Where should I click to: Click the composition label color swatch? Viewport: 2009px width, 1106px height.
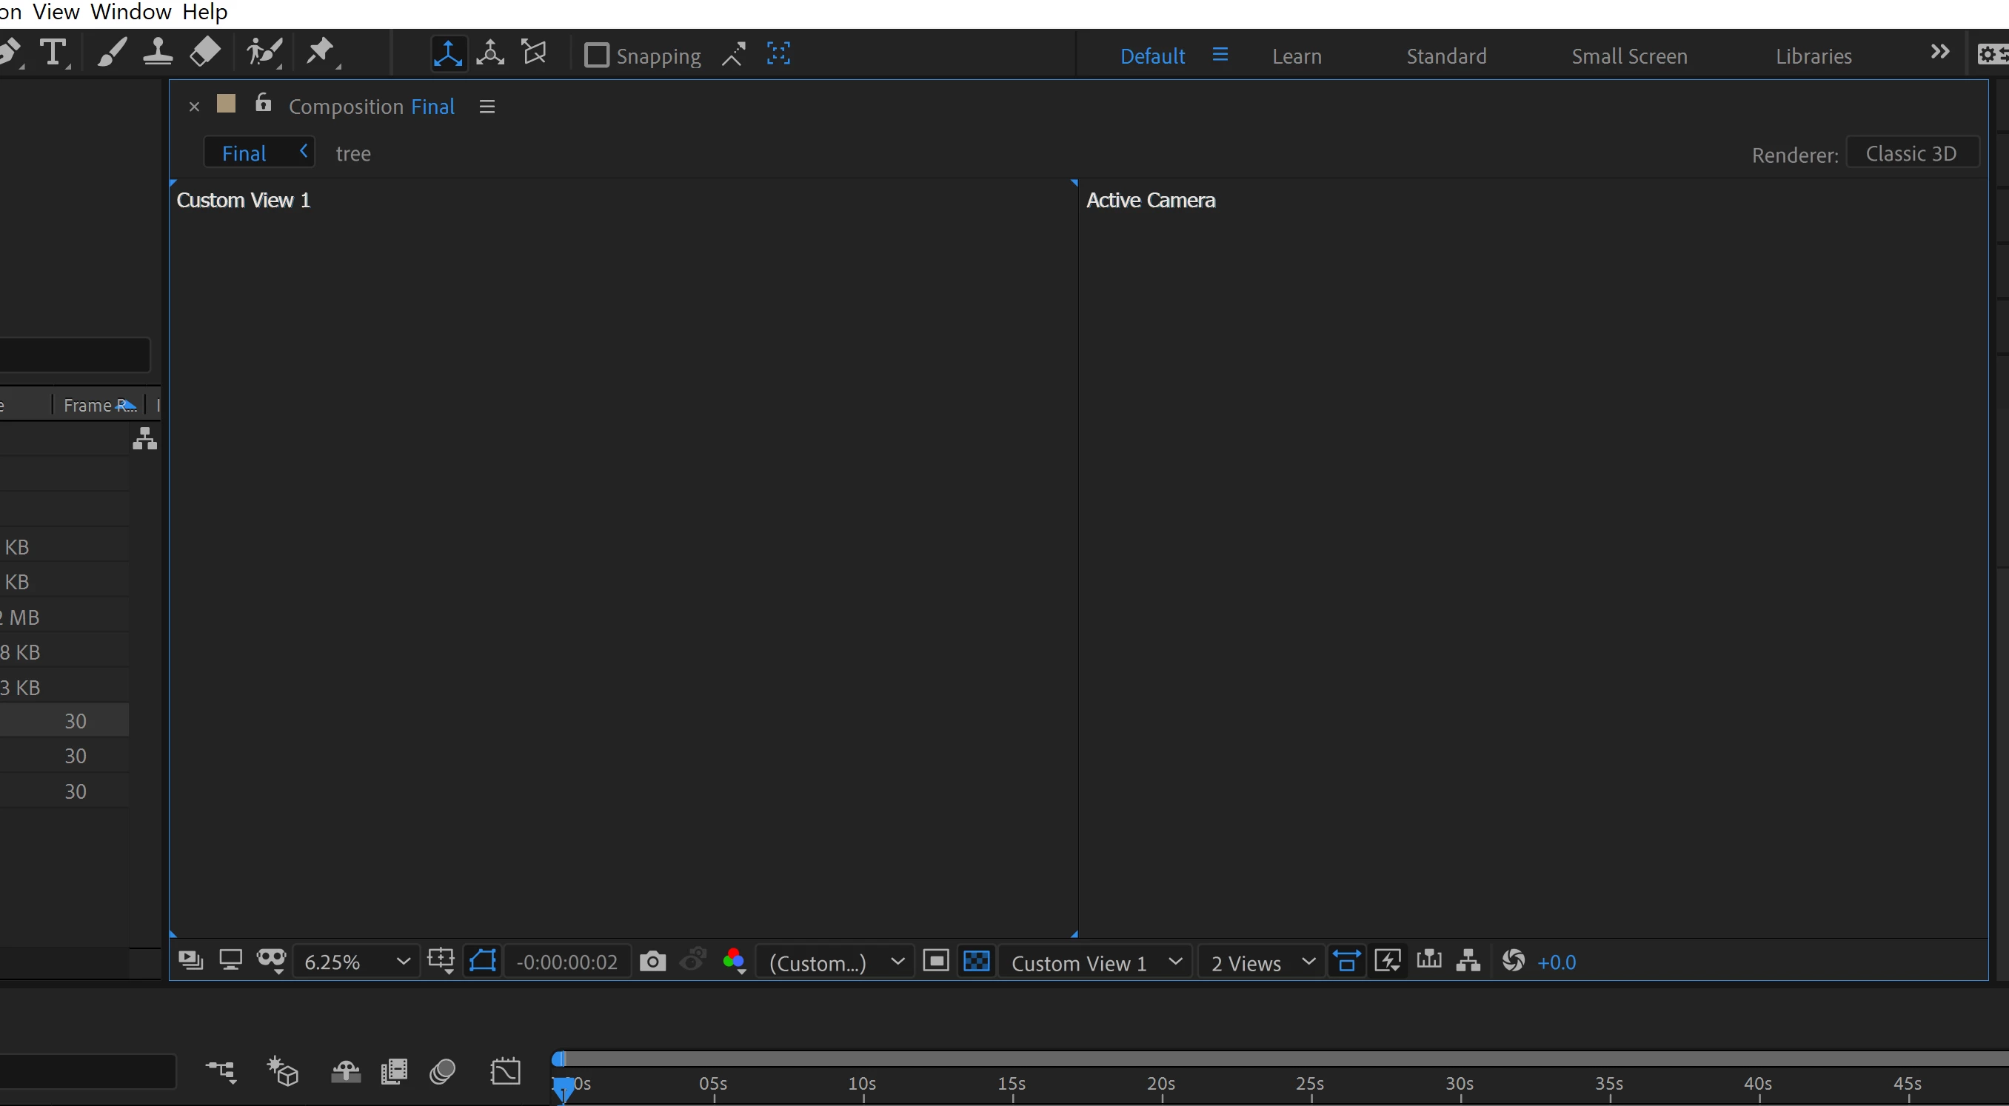pyautogui.click(x=226, y=104)
